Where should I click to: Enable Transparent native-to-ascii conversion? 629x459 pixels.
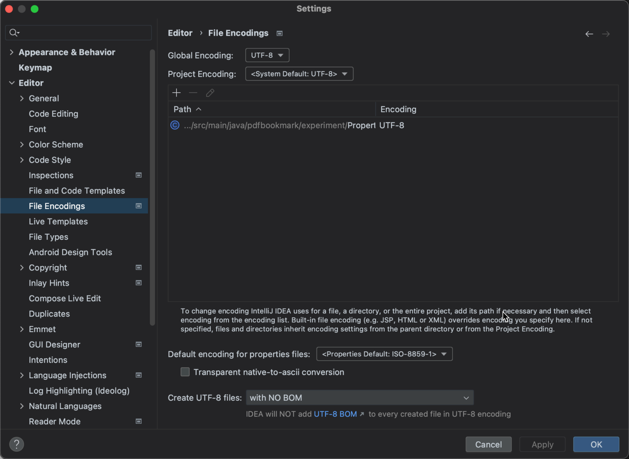(x=185, y=372)
